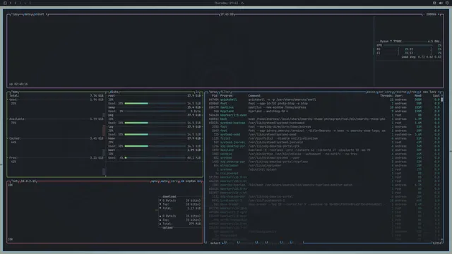The width and height of the screenshot is (452, 254).
Task: Click the minus sign beside 2000ms
Action: (x=424, y=14)
